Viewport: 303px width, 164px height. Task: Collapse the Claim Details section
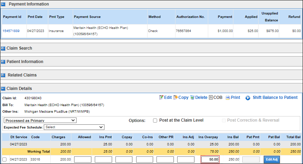coord(3,89)
